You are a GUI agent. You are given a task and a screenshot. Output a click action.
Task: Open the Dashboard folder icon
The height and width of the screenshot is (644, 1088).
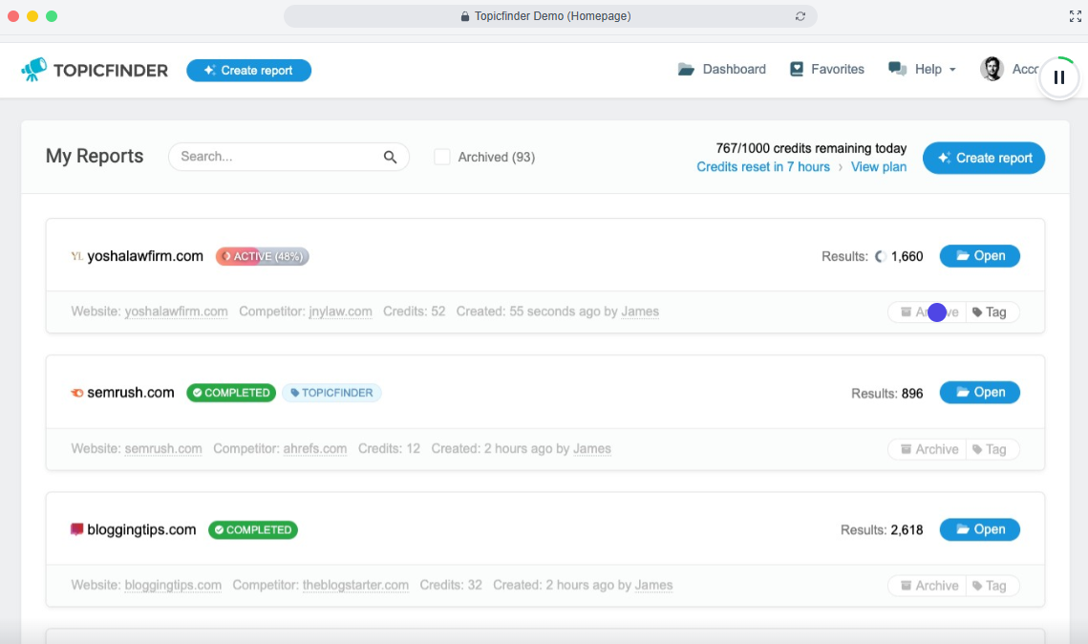(x=686, y=69)
